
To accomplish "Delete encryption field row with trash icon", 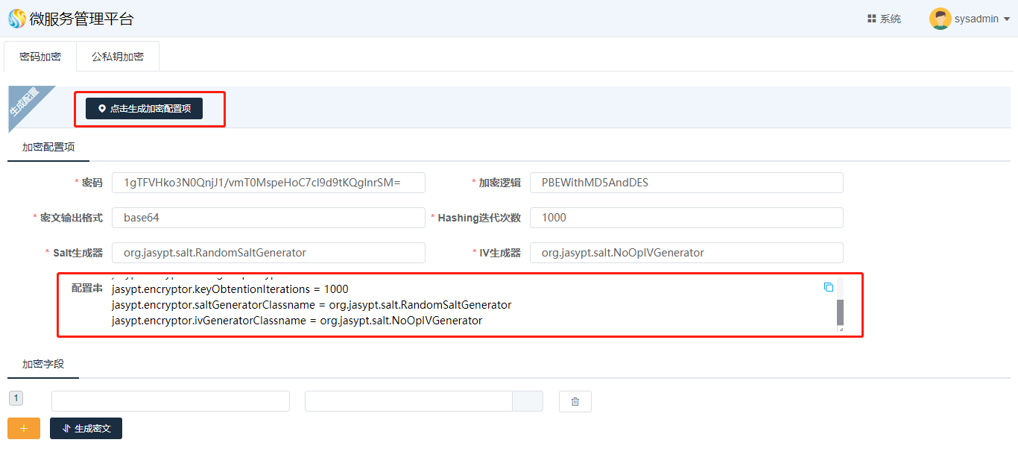I will (575, 401).
